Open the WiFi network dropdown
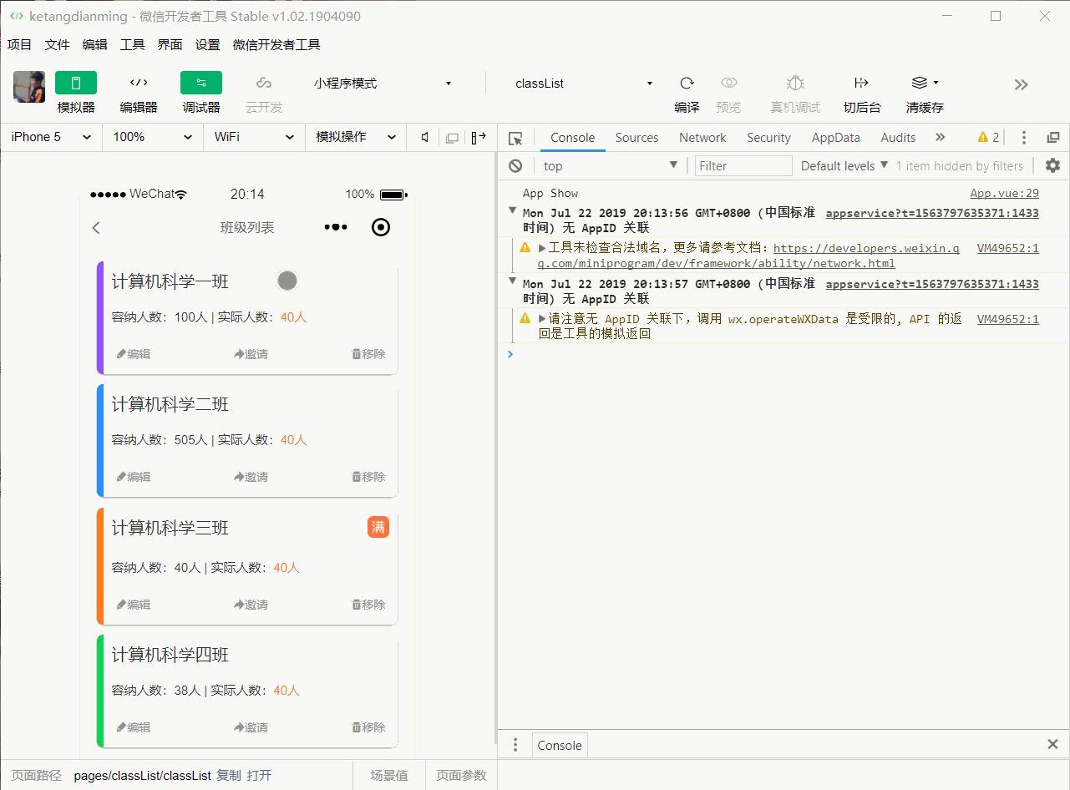The width and height of the screenshot is (1070, 790). coord(254,137)
